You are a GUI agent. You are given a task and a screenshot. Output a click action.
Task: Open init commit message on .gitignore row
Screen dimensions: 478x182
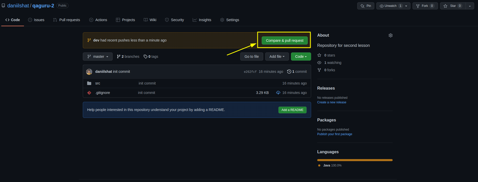coord(147,93)
